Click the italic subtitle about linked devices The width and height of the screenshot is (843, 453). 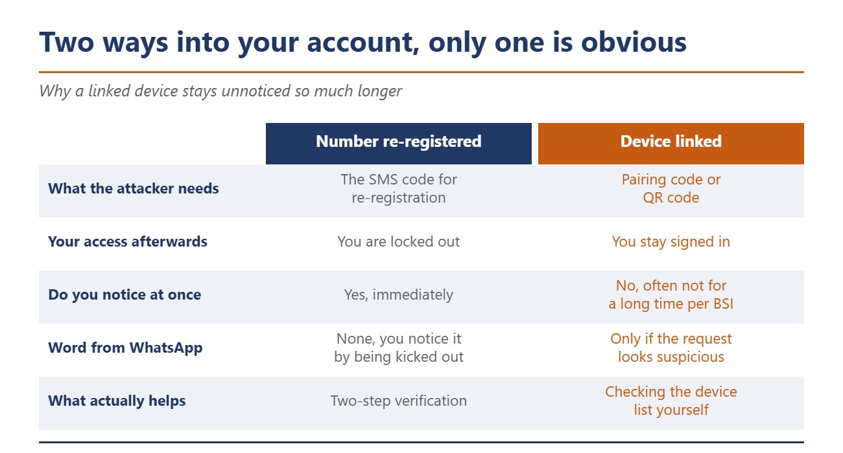pos(220,91)
